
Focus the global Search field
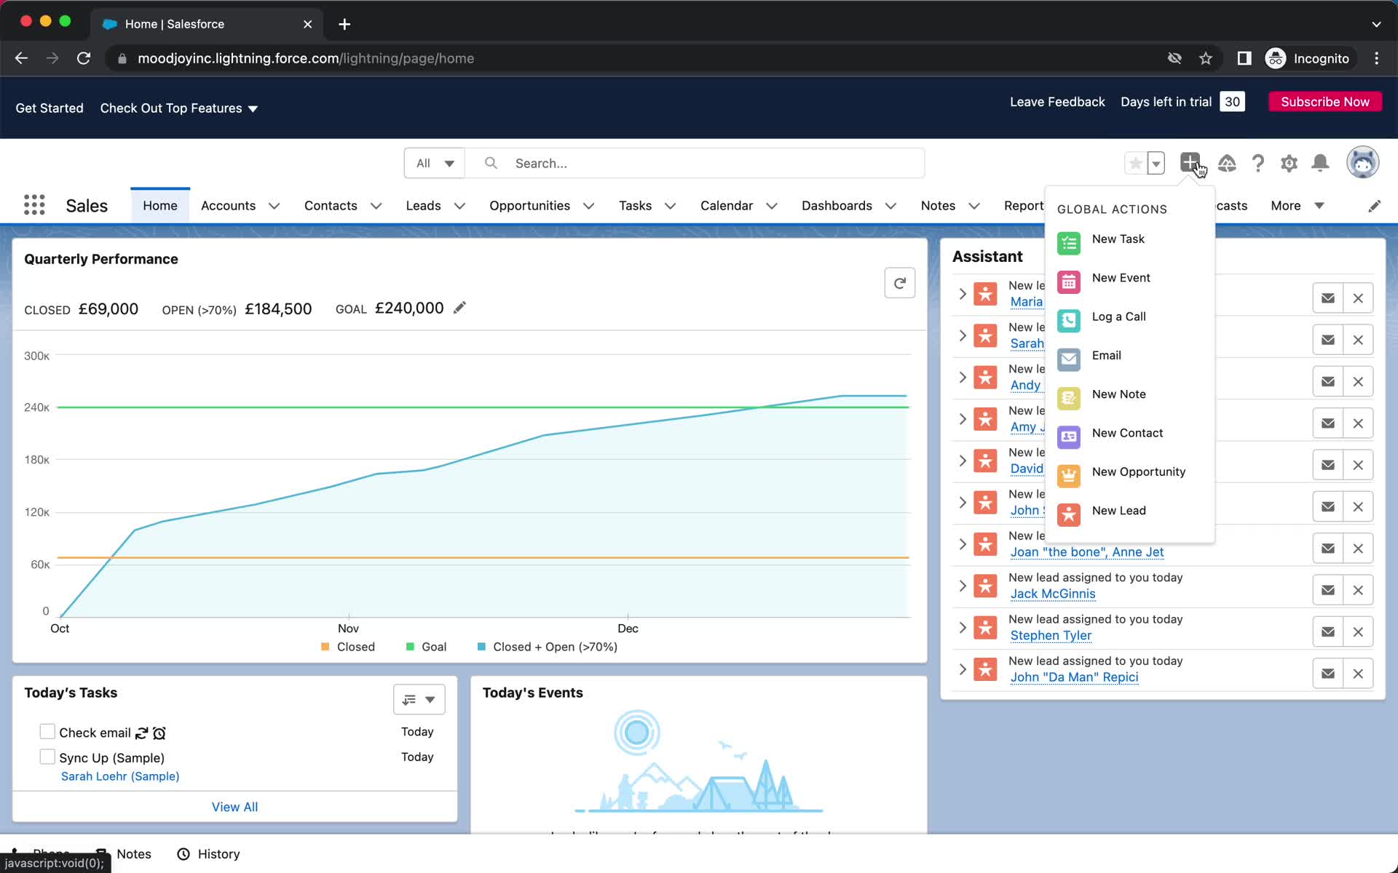[695, 163]
